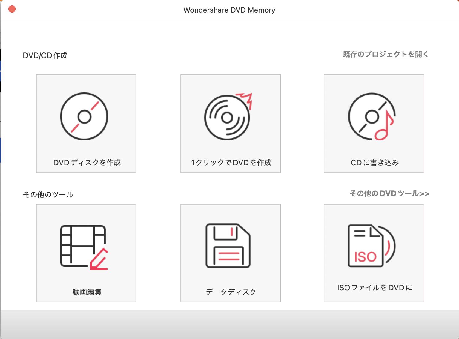This screenshot has width=459, height=339.
Task: Select the DVDディスクを作成 label
Action: [x=87, y=162]
